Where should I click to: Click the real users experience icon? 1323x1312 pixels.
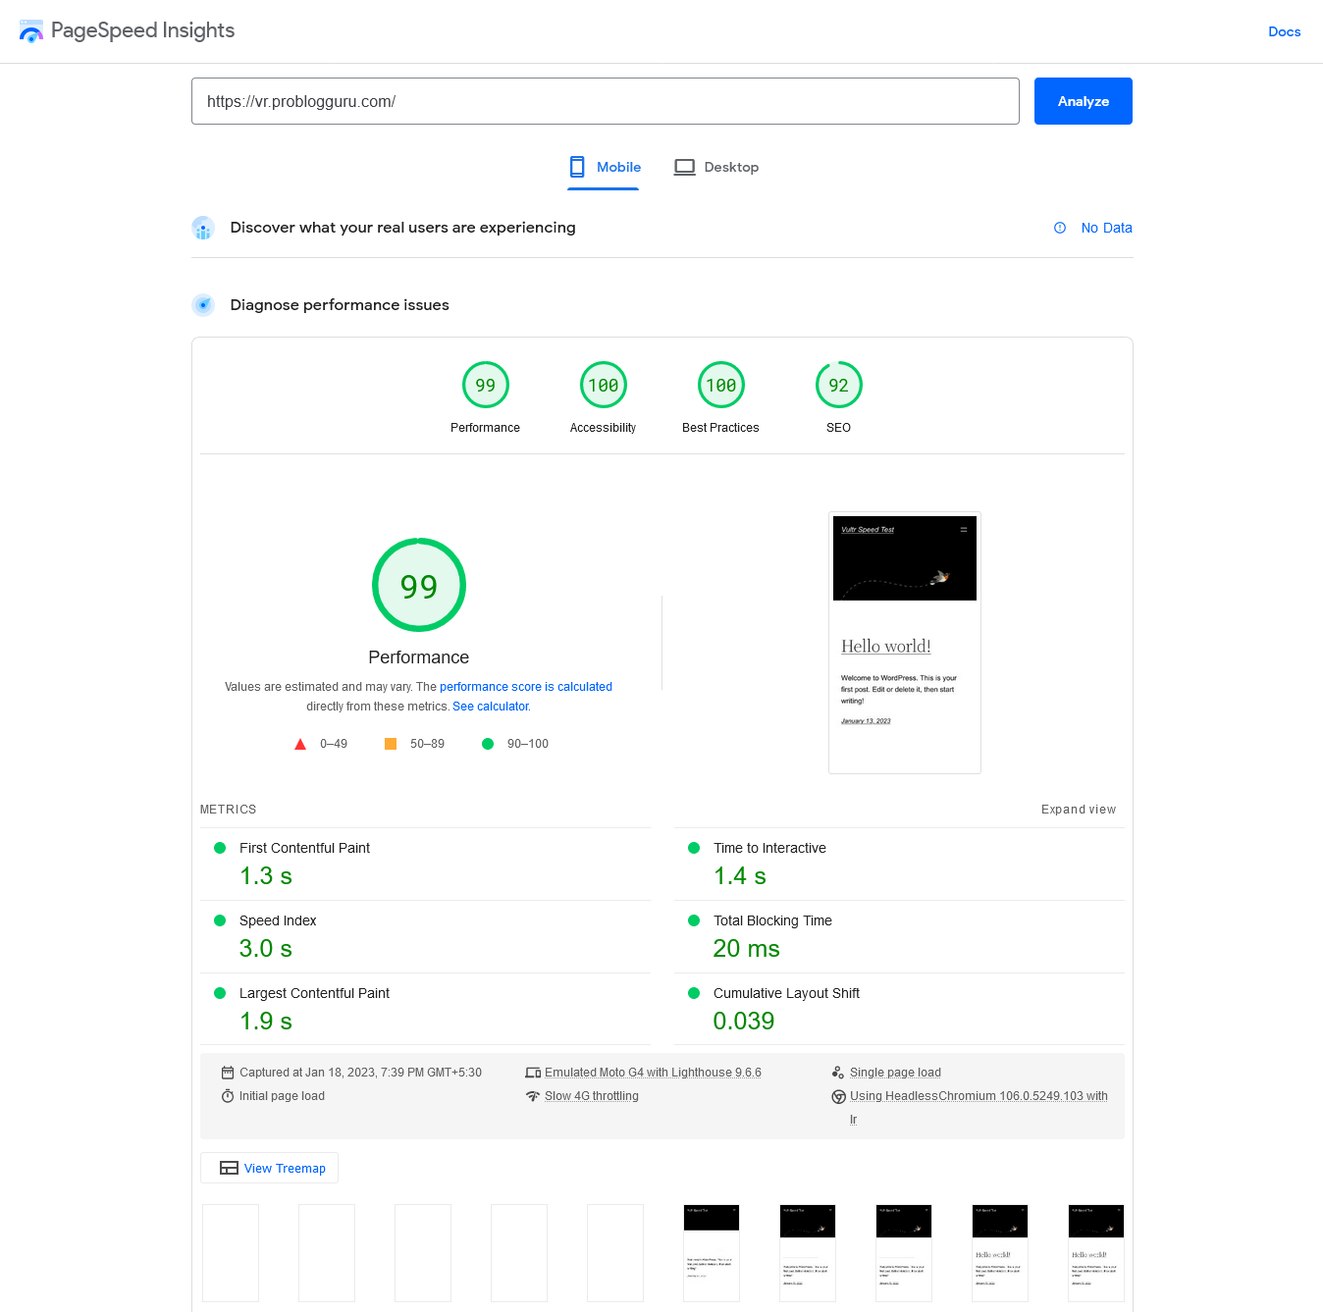[x=203, y=228]
